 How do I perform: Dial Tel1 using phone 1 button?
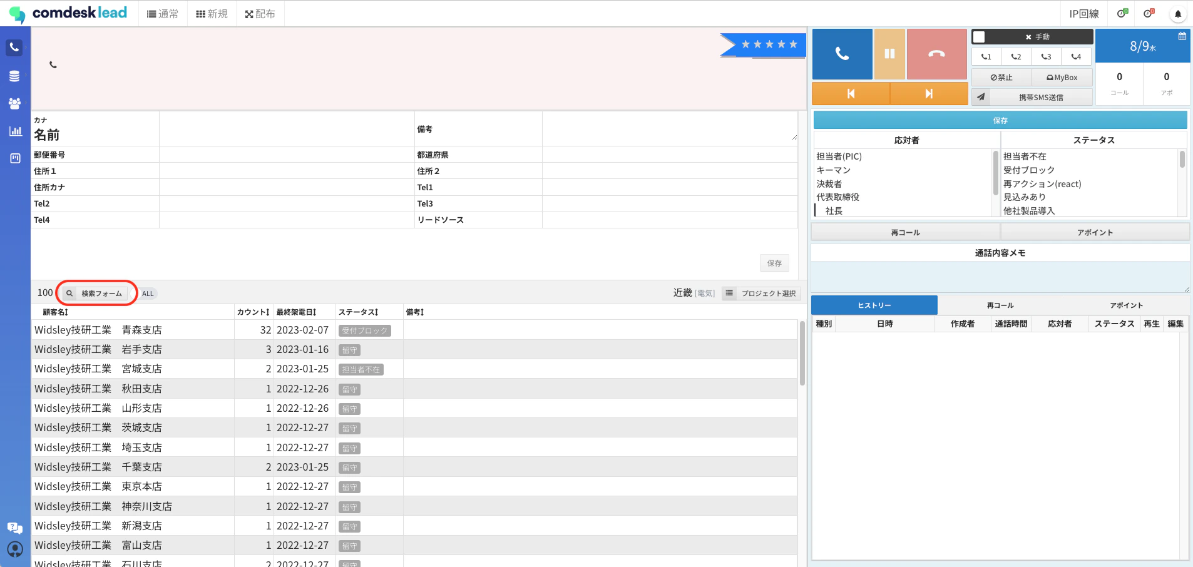986,56
